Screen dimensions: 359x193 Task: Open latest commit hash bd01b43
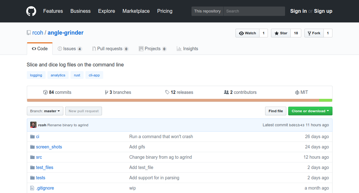[297, 125]
